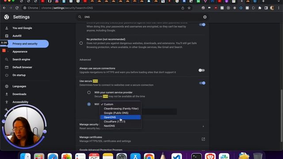283x159 pixels.
Task: Open the external link icon for Manage certificates
Action: point(203,139)
